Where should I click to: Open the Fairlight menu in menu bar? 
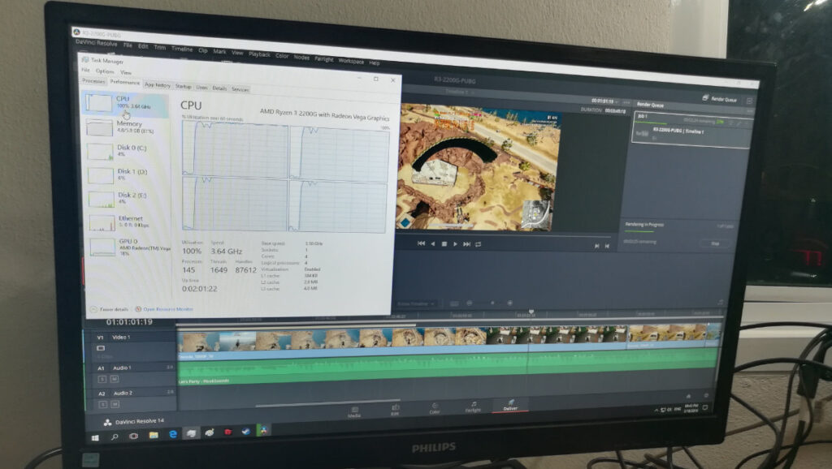coord(323,58)
